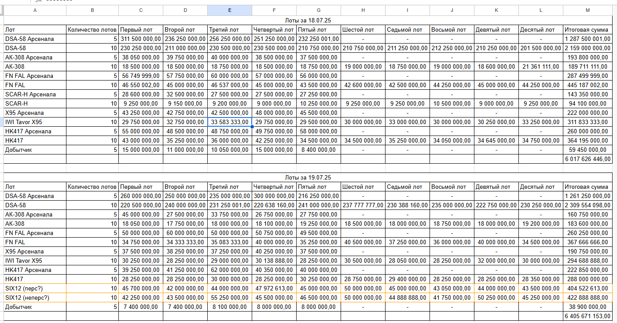The image size is (617, 323).
Task: Click grand total 6 405 671 153,00
Action: [588, 316]
